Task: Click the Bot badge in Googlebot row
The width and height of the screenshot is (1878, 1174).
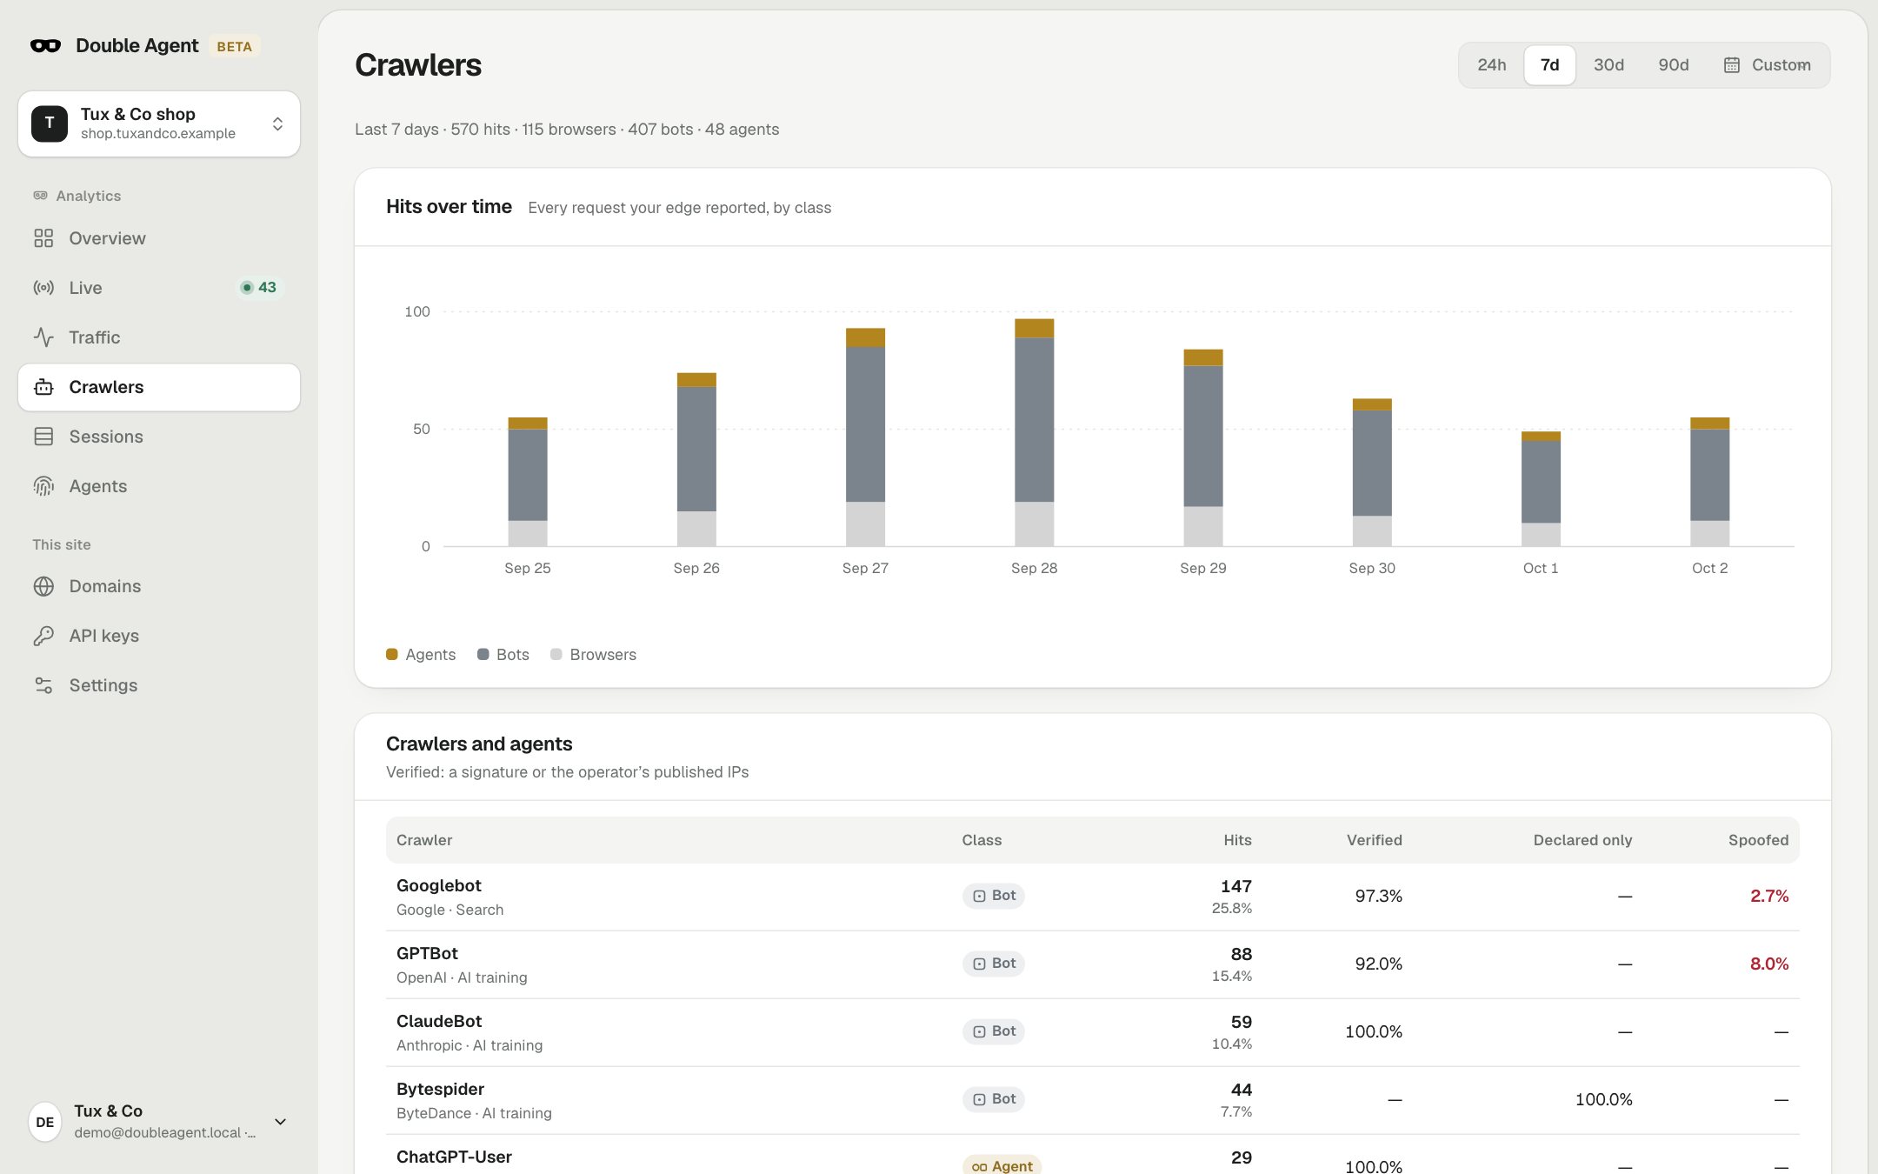Action: point(993,896)
